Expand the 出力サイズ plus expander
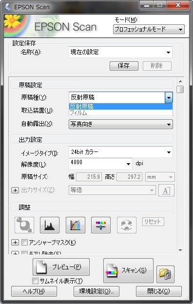The height and width of the screenshot is (304, 193). [15, 190]
